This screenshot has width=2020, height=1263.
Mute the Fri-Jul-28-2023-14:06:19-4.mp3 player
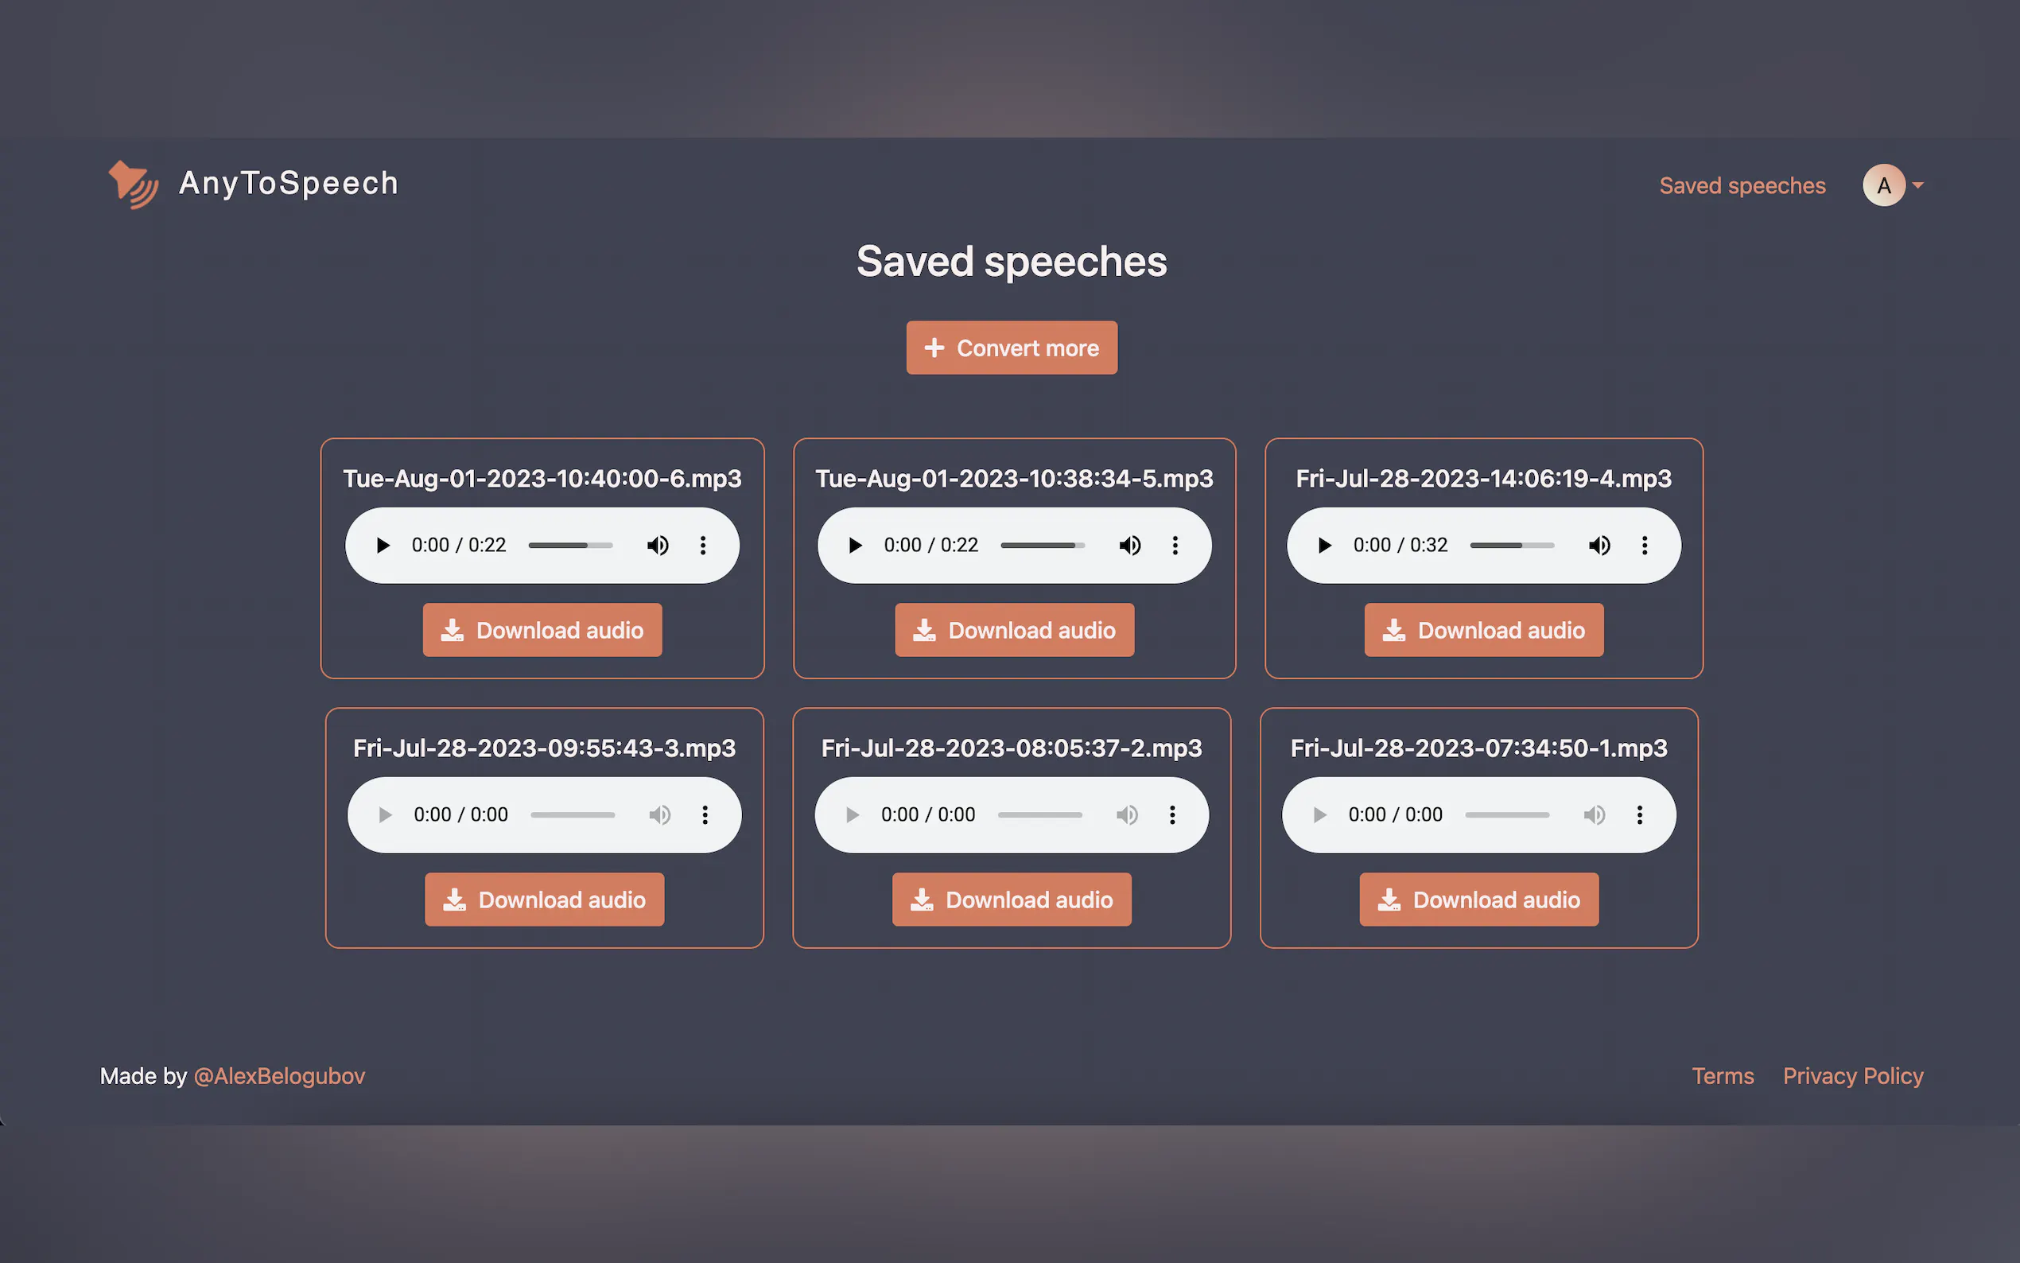[1601, 545]
